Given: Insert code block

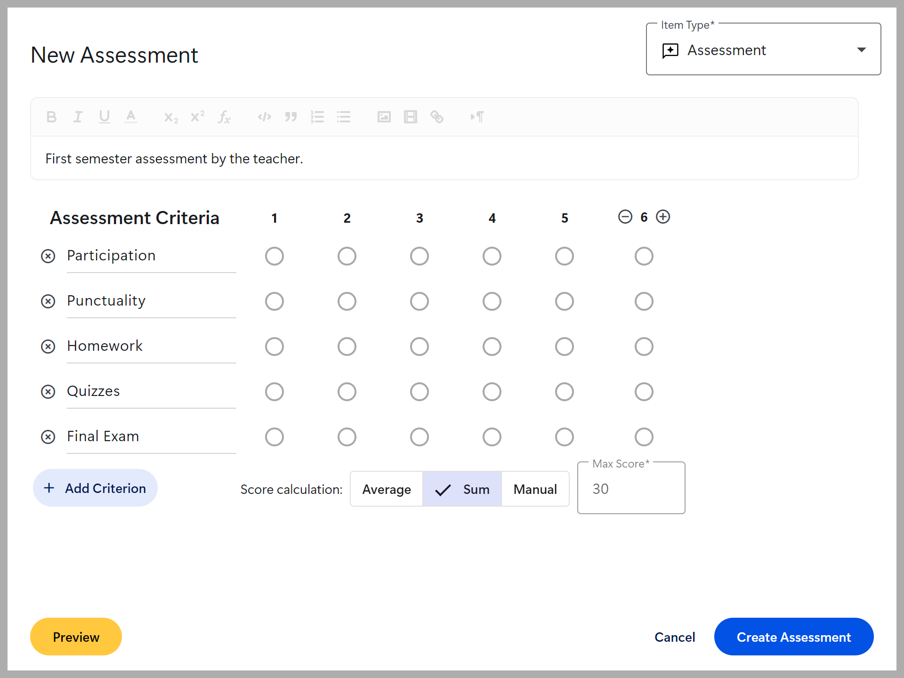Looking at the screenshot, I should pyautogui.click(x=265, y=117).
